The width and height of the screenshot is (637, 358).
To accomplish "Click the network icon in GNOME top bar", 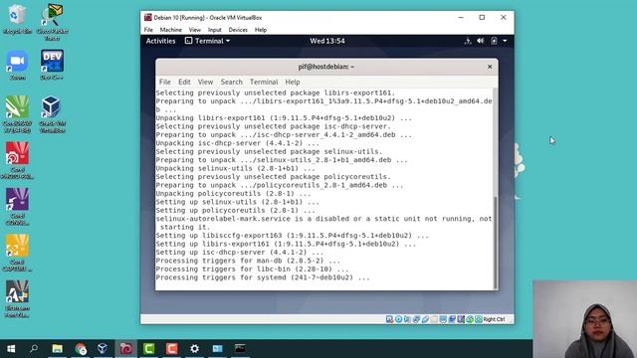I will tap(468, 41).
